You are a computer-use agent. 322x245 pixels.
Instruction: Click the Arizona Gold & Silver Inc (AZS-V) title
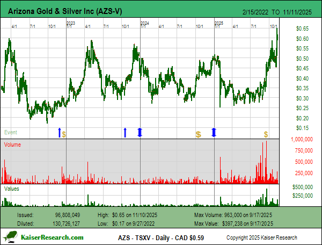(65, 11)
